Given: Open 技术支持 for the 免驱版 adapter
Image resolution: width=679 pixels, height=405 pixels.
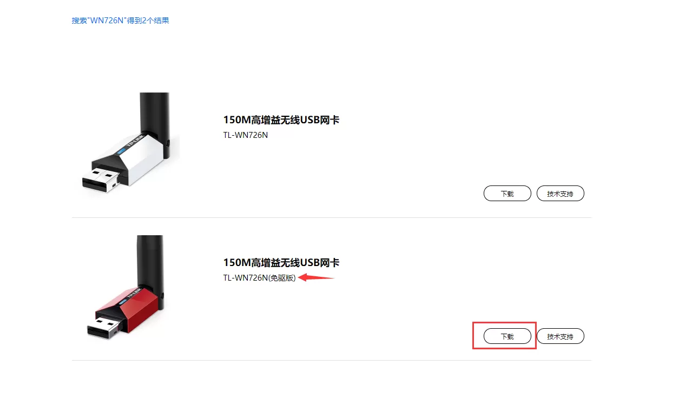Looking at the screenshot, I should click(560, 336).
